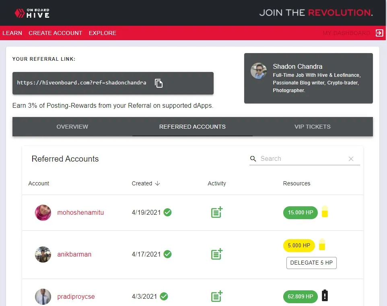Go to My Dashboard
Screen dimensions: 387x306
(x=346, y=33)
